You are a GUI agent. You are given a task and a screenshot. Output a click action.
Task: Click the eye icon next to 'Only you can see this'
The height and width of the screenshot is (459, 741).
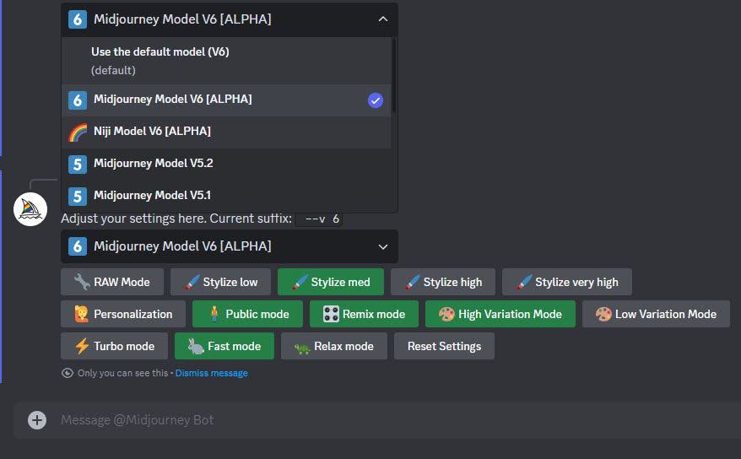click(x=68, y=373)
